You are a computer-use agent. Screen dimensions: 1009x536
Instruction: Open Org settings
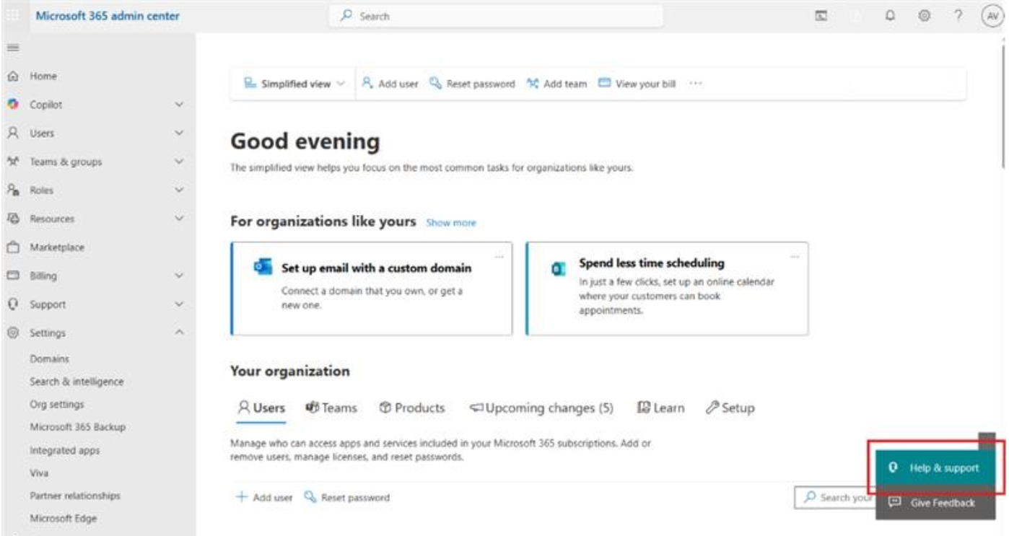point(56,404)
